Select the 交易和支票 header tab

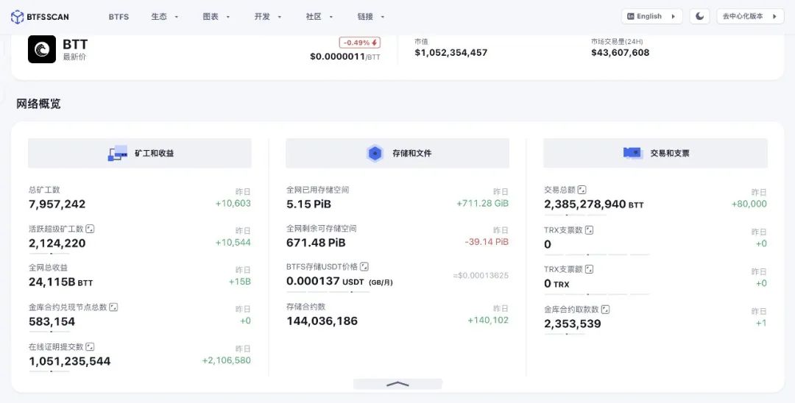(x=656, y=153)
